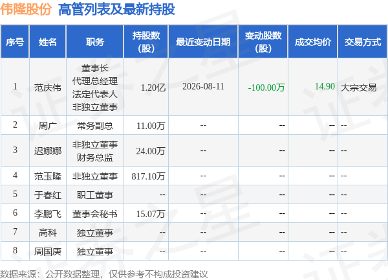Click the name 于春红
The image size is (388, 280).
(48, 195)
